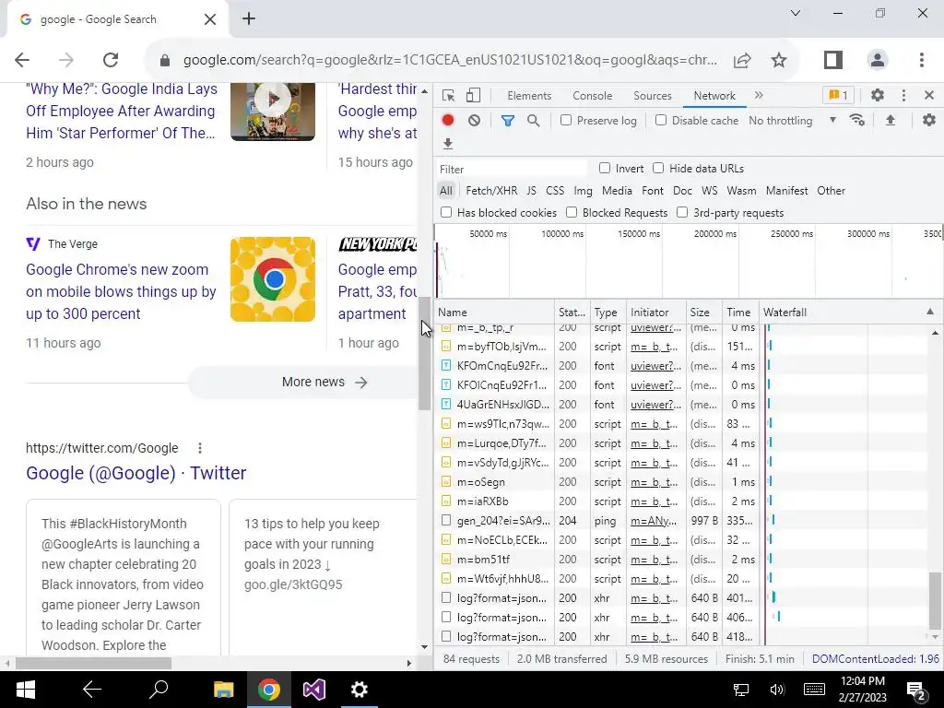The height and width of the screenshot is (708, 944).
Task: Click network requests list scrollbar thumb
Action: (x=935, y=599)
